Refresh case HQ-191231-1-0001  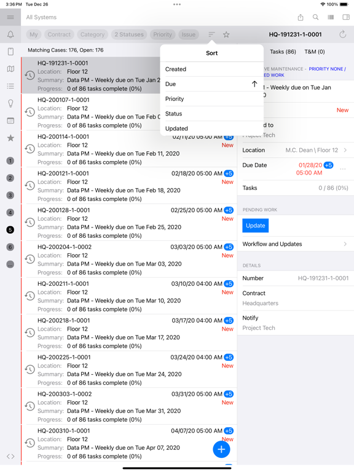coord(342,34)
